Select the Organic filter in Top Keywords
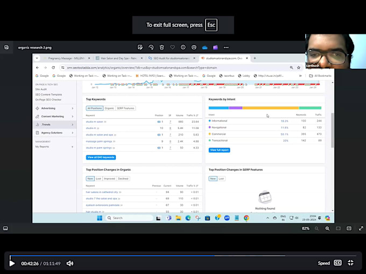 pos(109,109)
